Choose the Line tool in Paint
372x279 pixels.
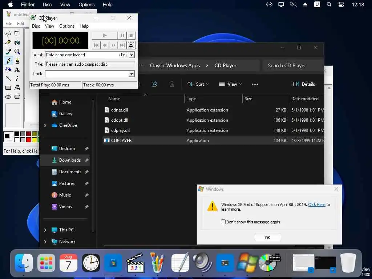8,78
